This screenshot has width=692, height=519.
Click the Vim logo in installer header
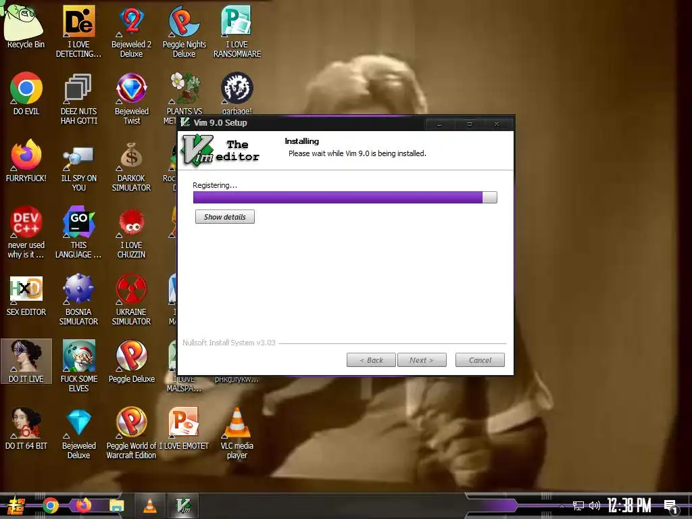(198, 151)
